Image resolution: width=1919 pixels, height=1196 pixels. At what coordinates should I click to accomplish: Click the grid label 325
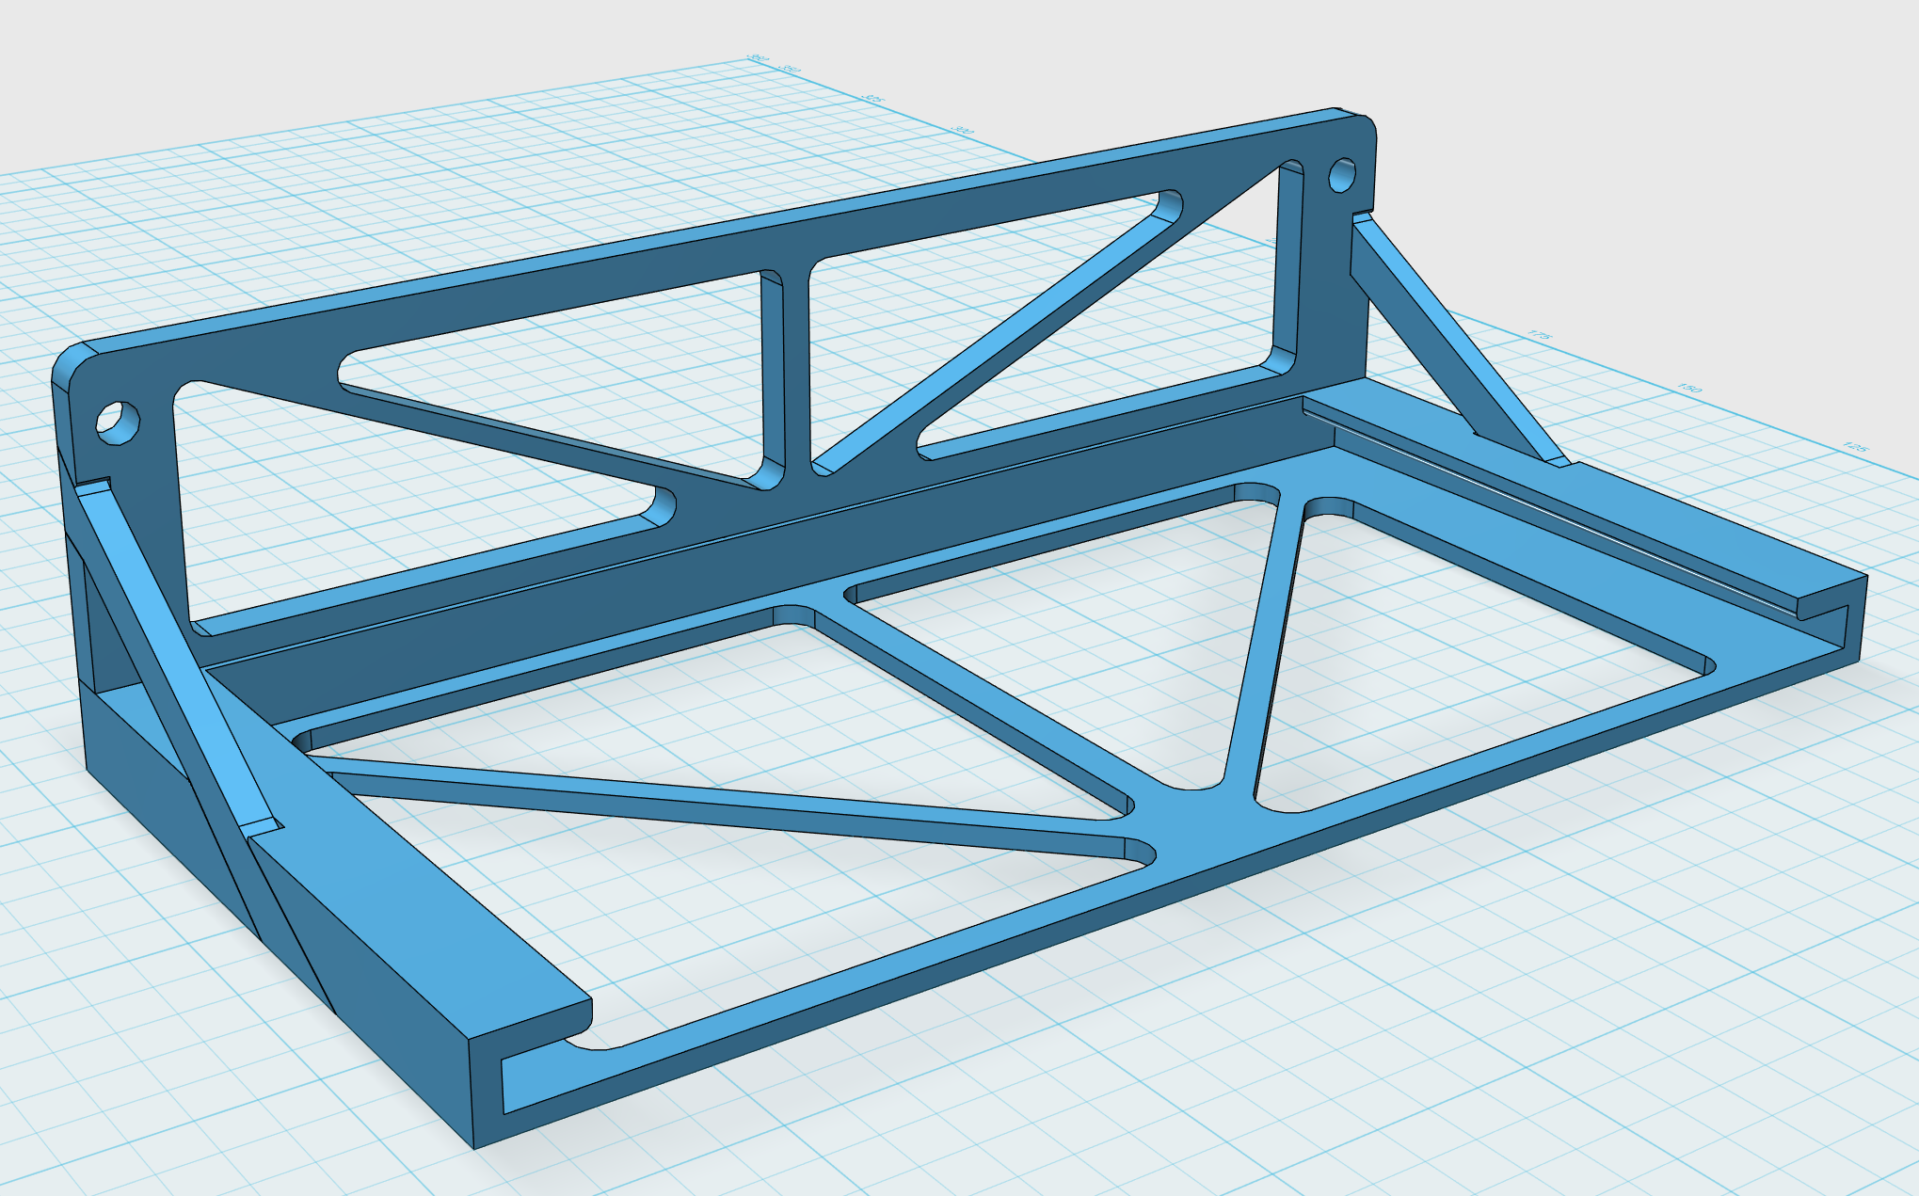[873, 98]
